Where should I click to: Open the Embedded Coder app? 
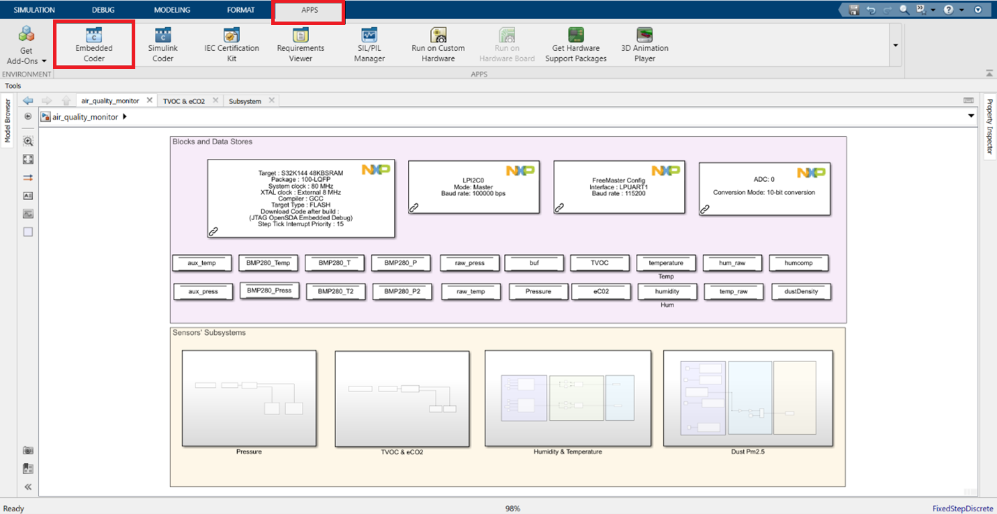(93, 44)
